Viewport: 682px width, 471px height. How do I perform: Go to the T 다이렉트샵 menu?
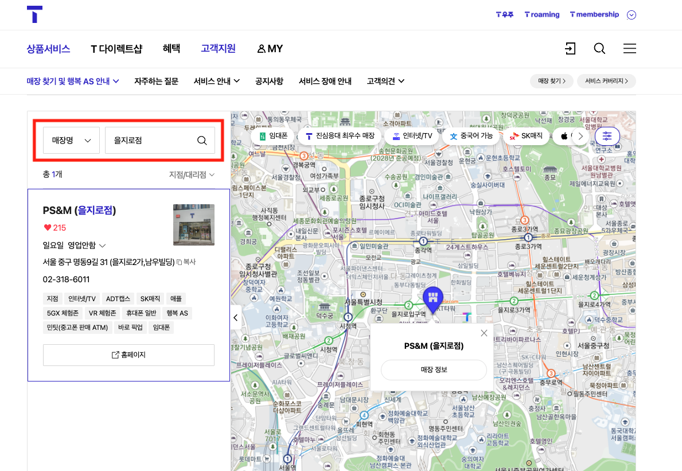(x=116, y=49)
